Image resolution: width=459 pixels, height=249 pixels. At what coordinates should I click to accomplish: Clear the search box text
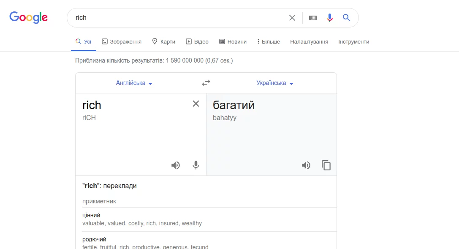(292, 18)
